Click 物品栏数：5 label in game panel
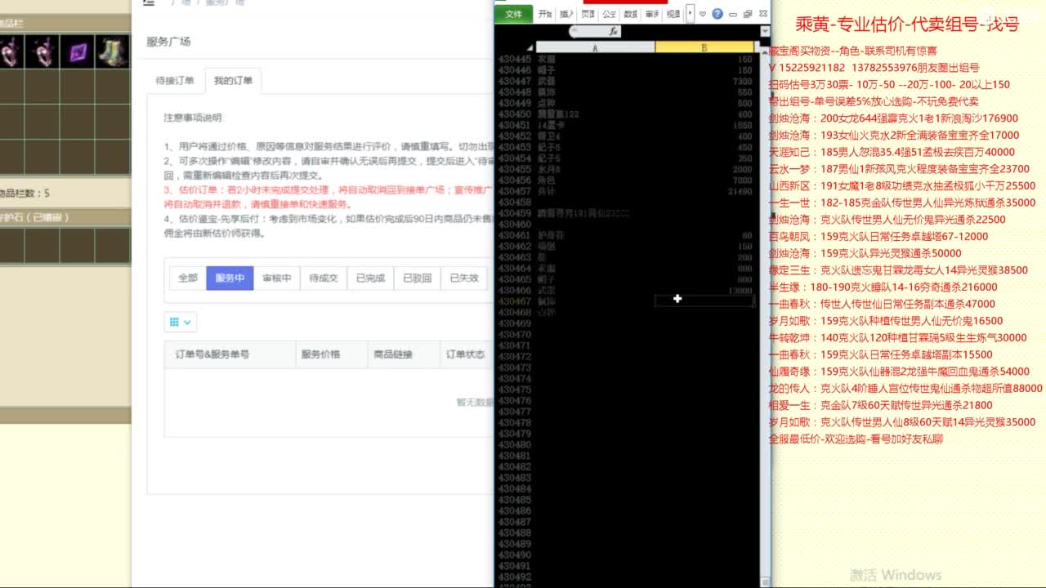Viewport: 1046px width, 588px height. [25, 193]
